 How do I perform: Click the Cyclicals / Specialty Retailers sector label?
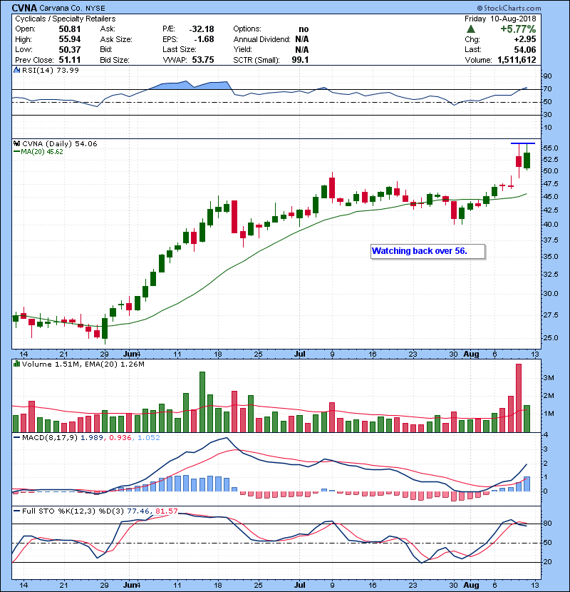66,19
